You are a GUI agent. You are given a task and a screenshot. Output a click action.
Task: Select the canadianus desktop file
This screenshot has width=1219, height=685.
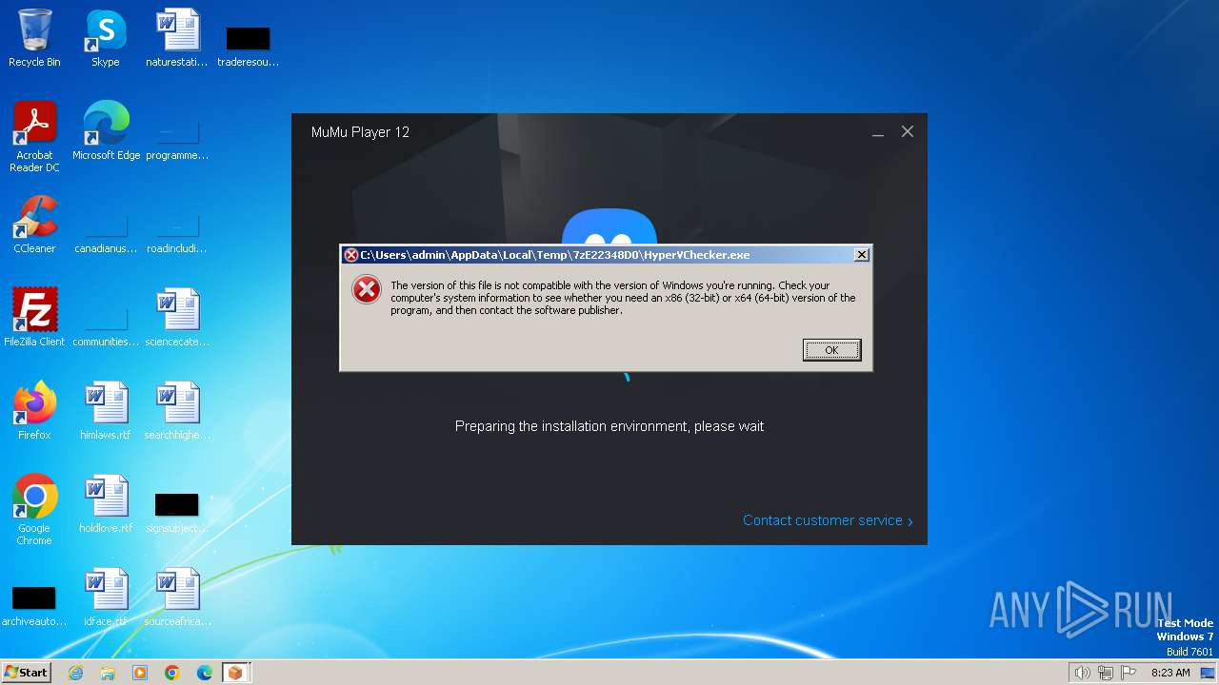tap(106, 232)
